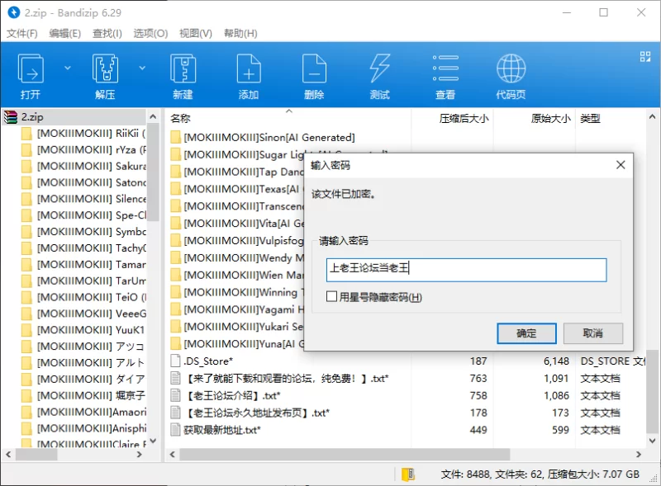The image size is (661, 486).
Task: Open the dropdown arrow next to 解压
Action: click(142, 68)
